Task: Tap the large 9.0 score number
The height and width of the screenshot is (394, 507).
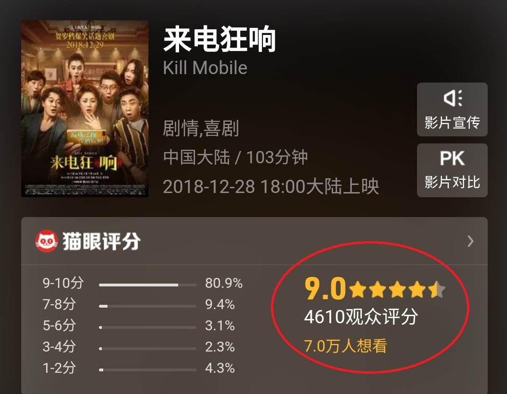Action: (x=325, y=288)
